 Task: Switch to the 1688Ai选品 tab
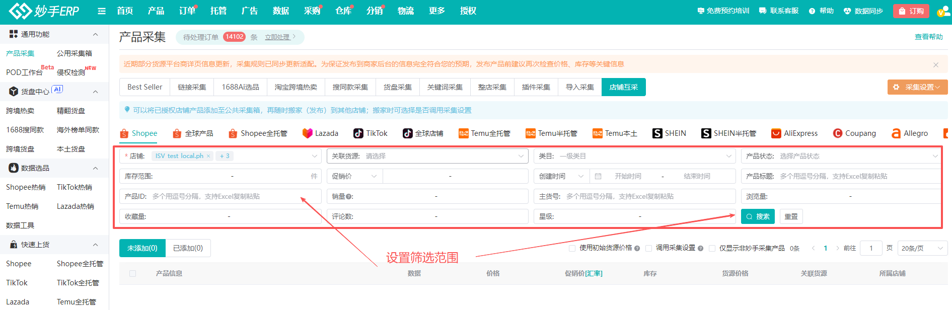pos(240,87)
